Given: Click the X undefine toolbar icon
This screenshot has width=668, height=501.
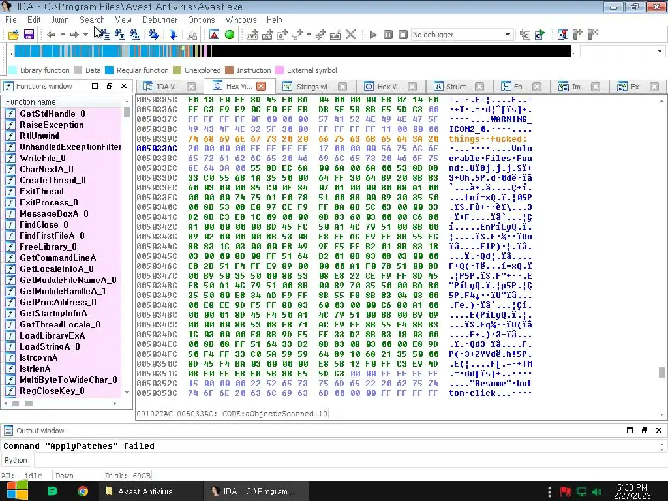Looking at the screenshot, I should [x=350, y=35].
